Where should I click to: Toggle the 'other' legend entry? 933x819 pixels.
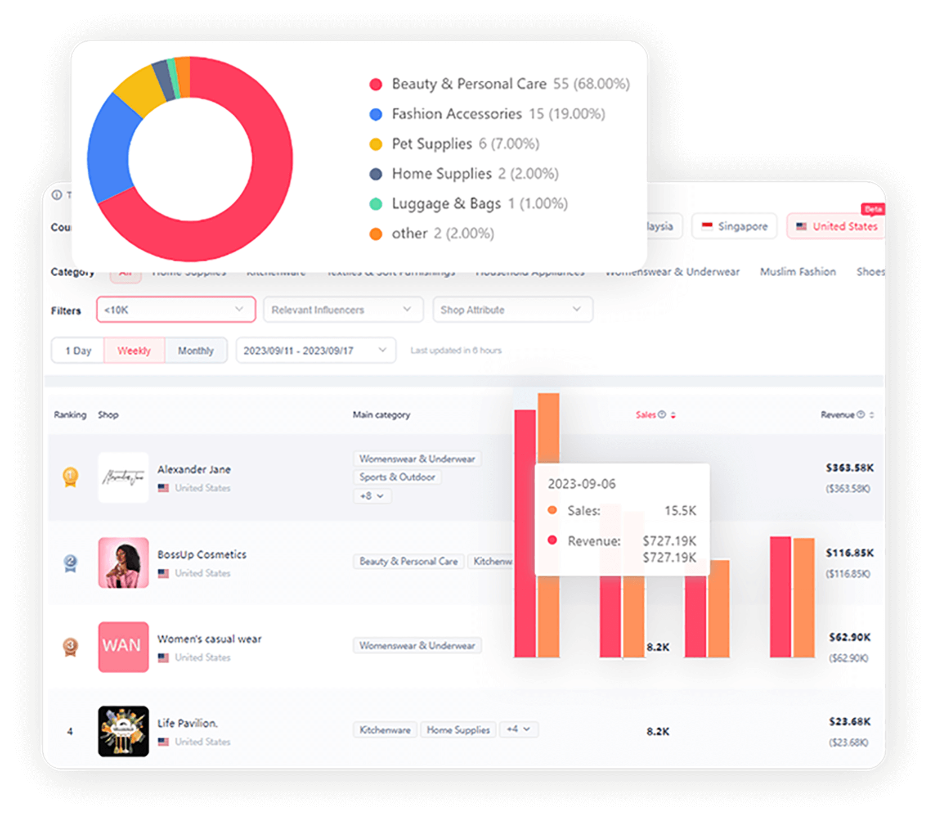tap(432, 233)
